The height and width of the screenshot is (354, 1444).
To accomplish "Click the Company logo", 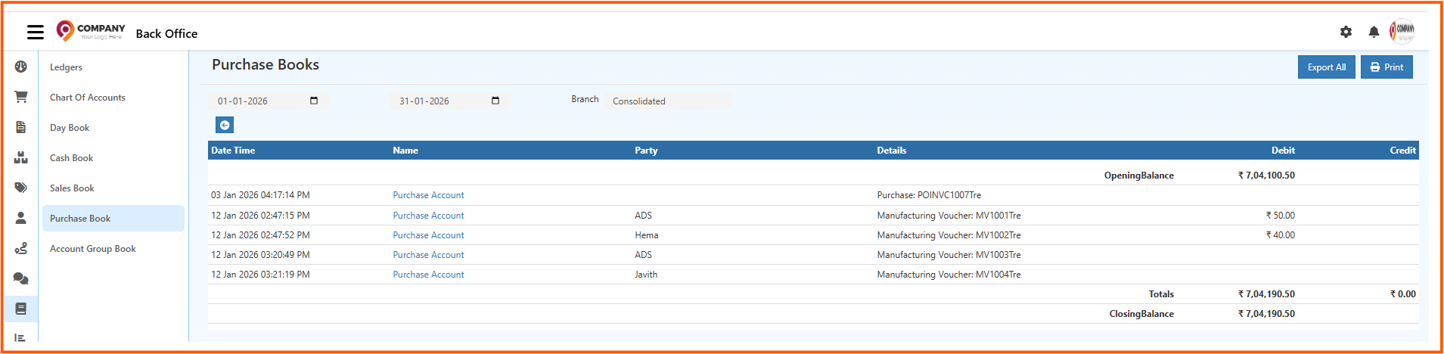I will [x=91, y=30].
